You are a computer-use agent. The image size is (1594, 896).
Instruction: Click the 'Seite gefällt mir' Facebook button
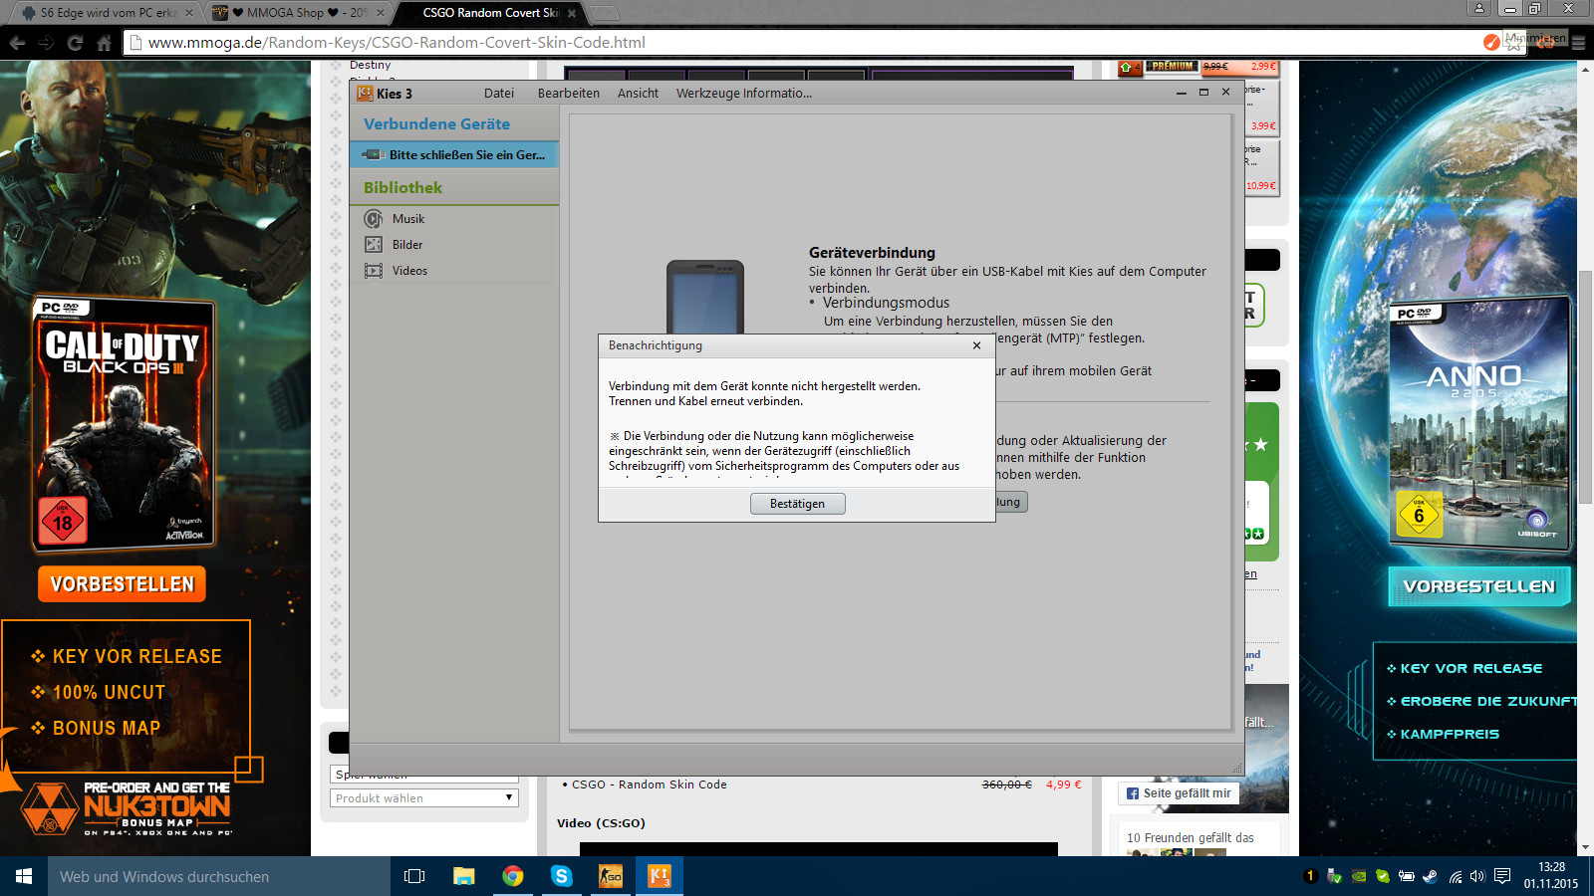(1179, 793)
